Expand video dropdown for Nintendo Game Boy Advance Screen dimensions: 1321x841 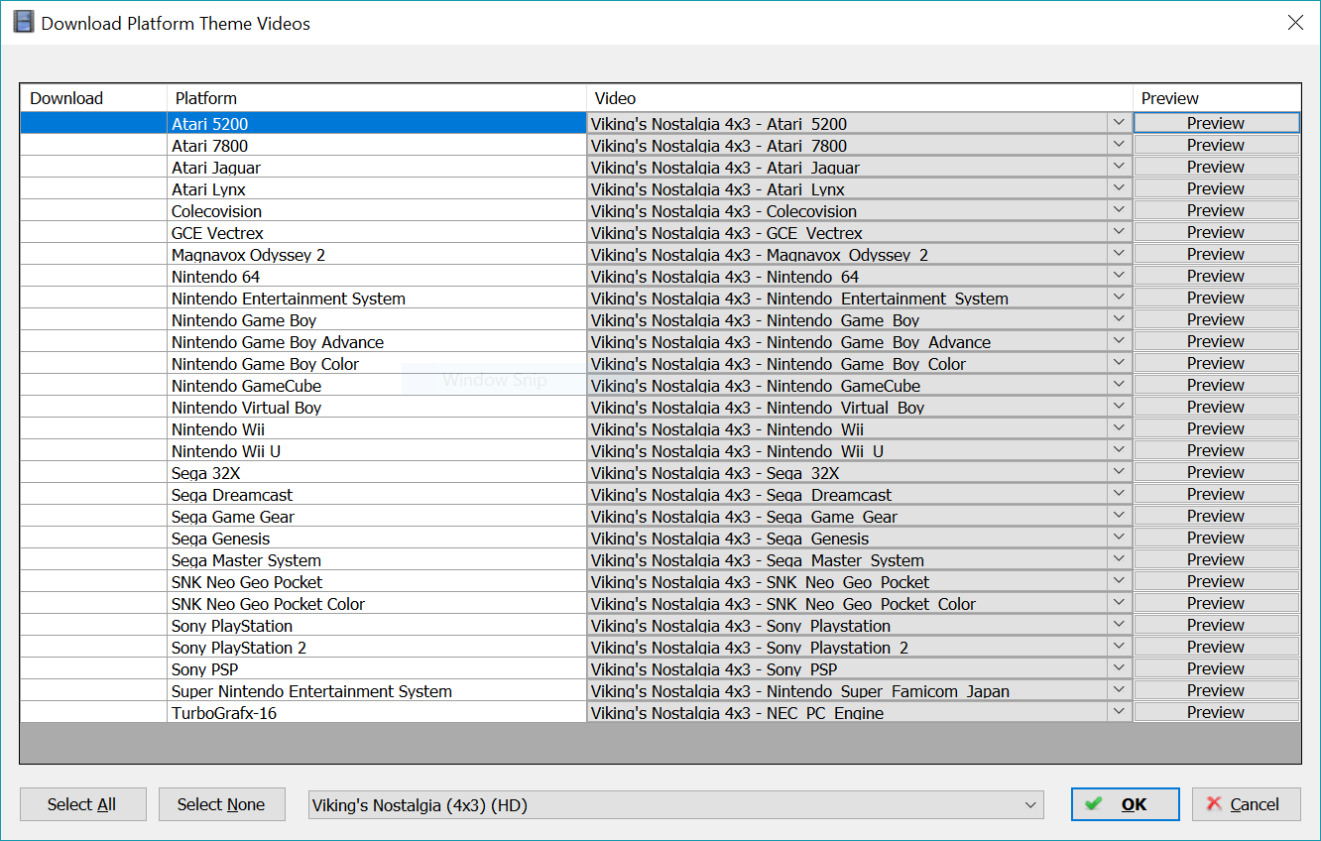(1120, 341)
